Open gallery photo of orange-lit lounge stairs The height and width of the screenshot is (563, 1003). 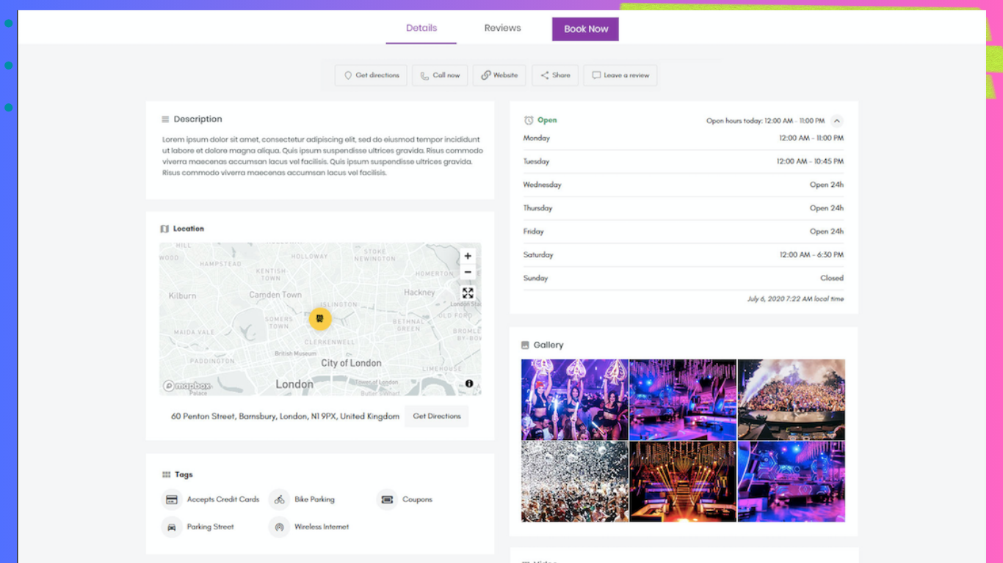(x=683, y=482)
